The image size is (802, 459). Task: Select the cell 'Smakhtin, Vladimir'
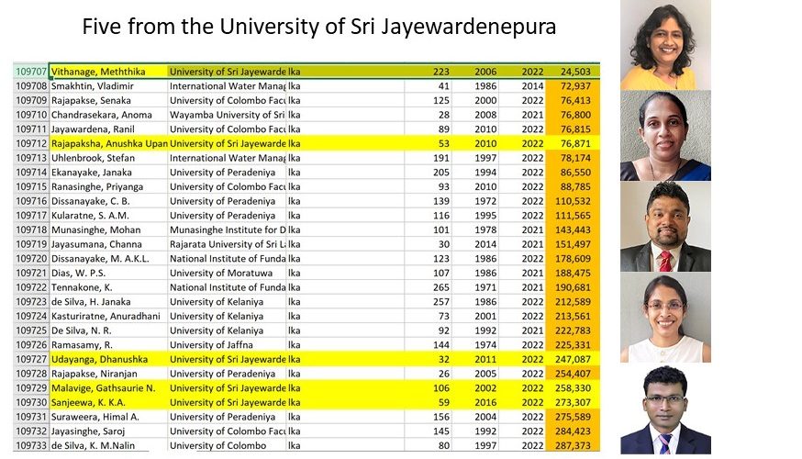[x=107, y=85]
